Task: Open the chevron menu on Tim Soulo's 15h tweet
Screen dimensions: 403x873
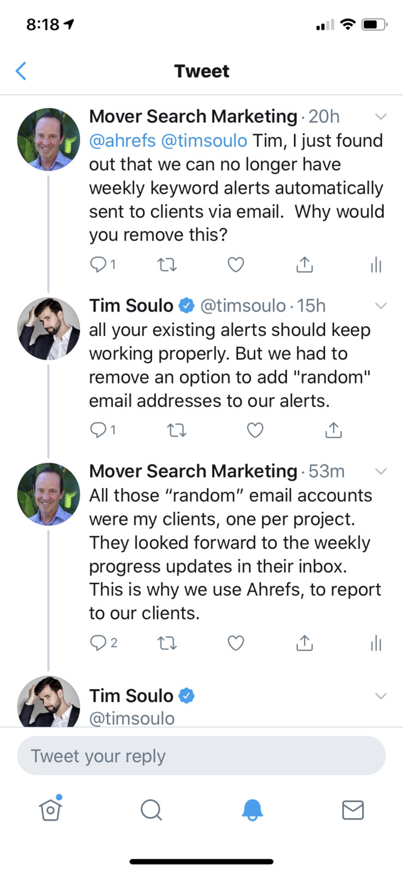Action: point(381,306)
